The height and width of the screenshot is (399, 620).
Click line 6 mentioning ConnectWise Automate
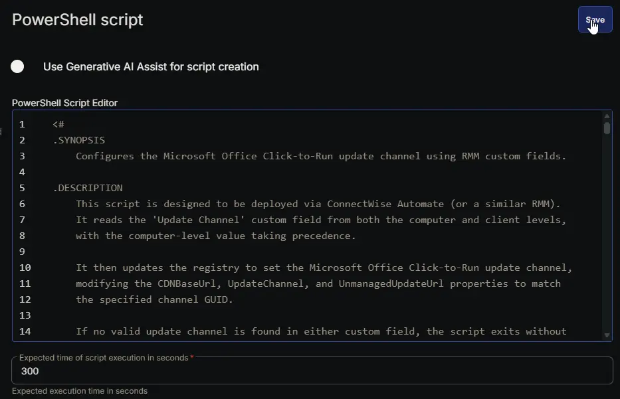pos(318,204)
